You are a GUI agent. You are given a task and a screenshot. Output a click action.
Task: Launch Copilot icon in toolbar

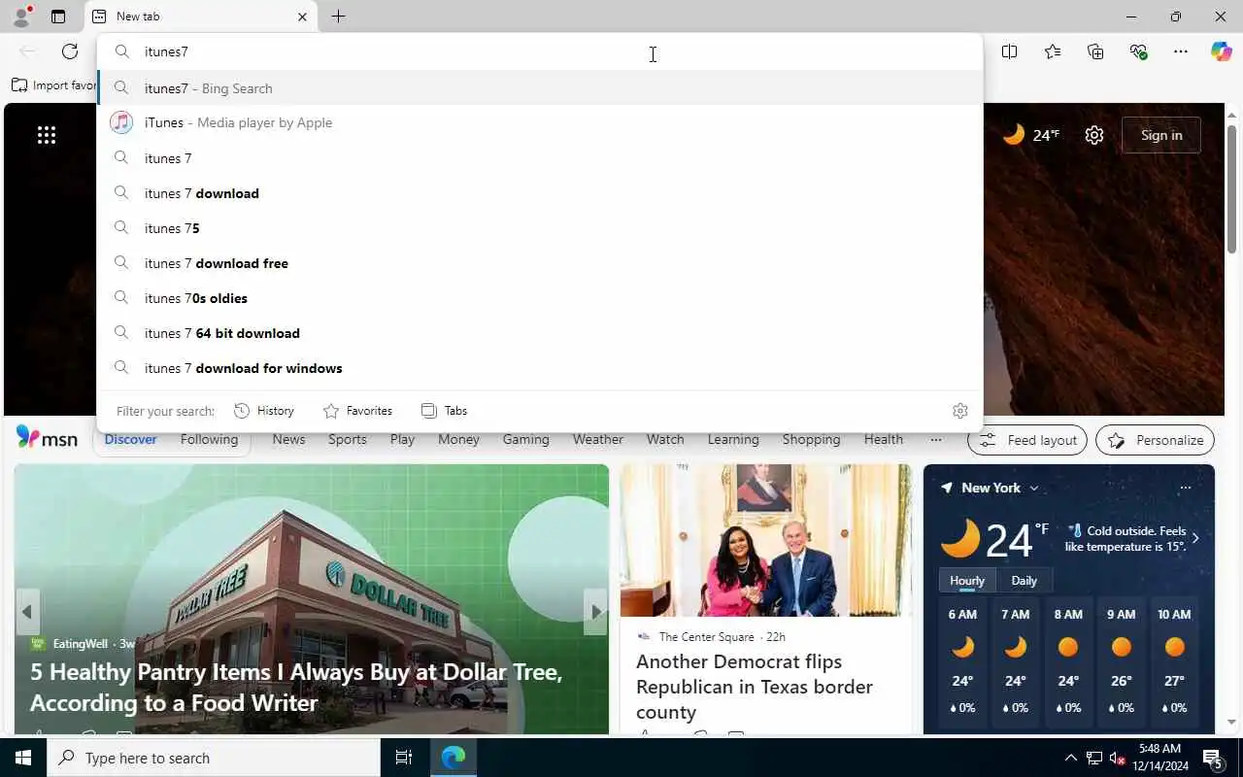coord(1221,51)
